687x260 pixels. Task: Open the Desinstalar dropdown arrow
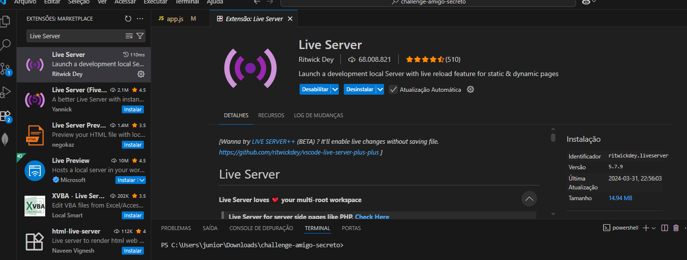pyautogui.click(x=380, y=89)
